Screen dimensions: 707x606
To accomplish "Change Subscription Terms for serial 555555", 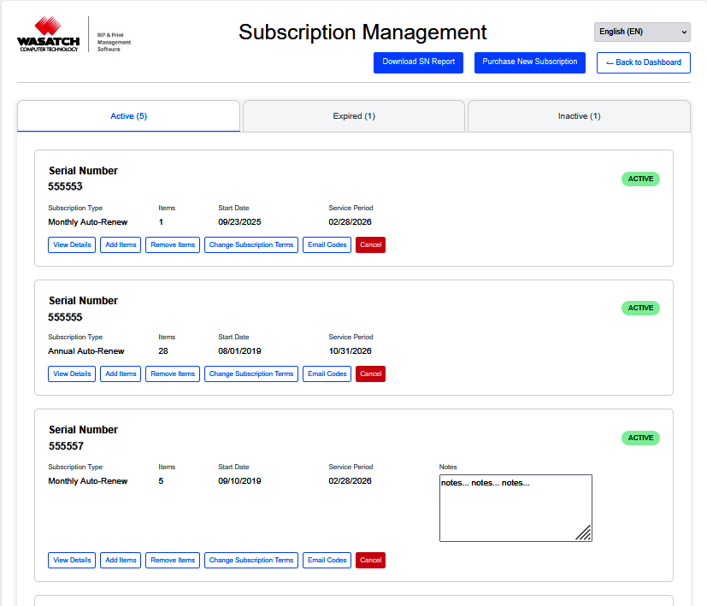I will coord(250,374).
